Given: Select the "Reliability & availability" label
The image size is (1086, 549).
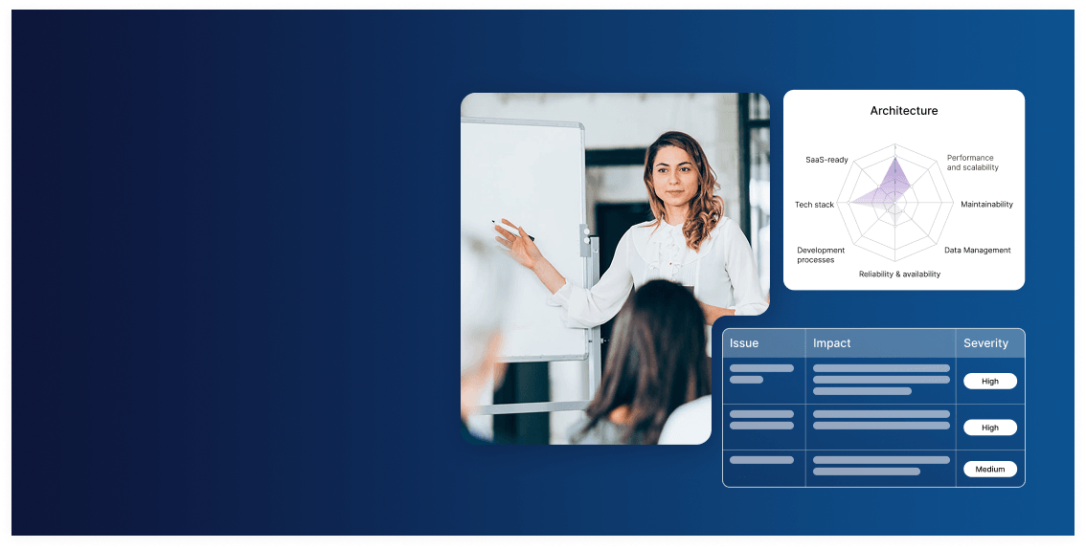Looking at the screenshot, I should coord(899,274).
